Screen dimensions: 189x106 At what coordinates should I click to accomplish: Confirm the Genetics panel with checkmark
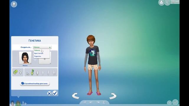coord(55,93)
